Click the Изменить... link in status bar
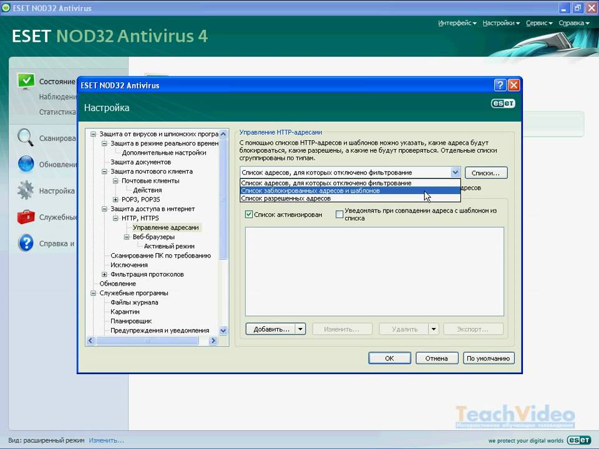Viewport: 599px width, 449px height. (x=106, y=440)
